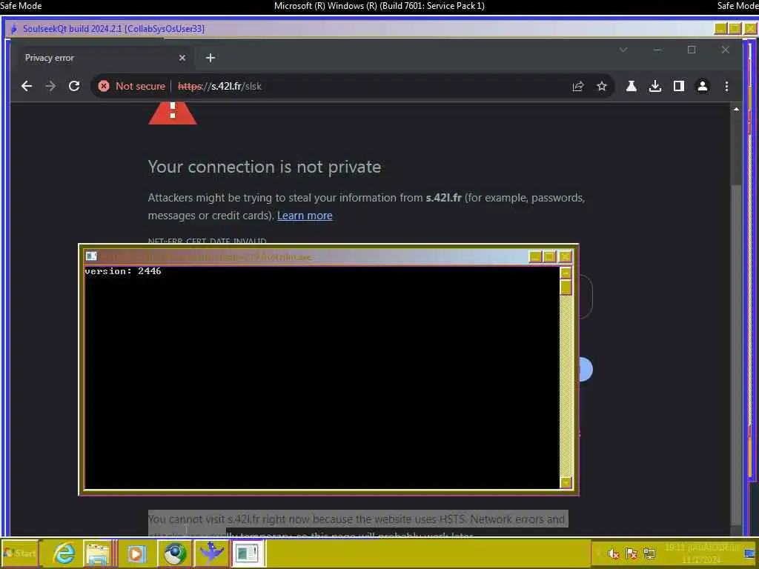Toggle the browser side panel icon
Screen dimensions: 759x569
(x=679, y=86)
